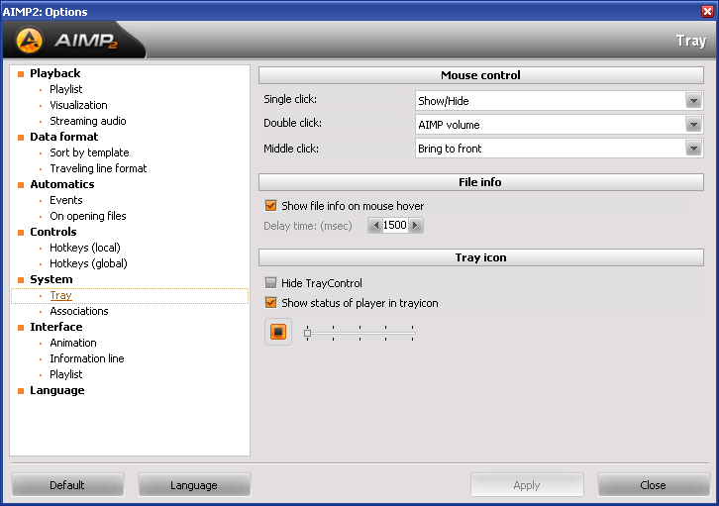Click the AIMP2 logo icon
719x506 pixels.
29,41
